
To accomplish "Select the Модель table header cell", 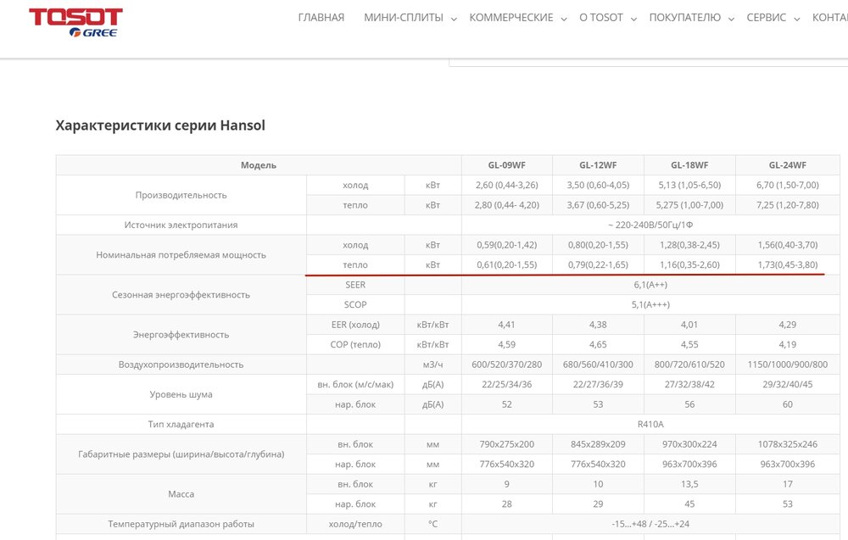I will (x=259, y=165).
